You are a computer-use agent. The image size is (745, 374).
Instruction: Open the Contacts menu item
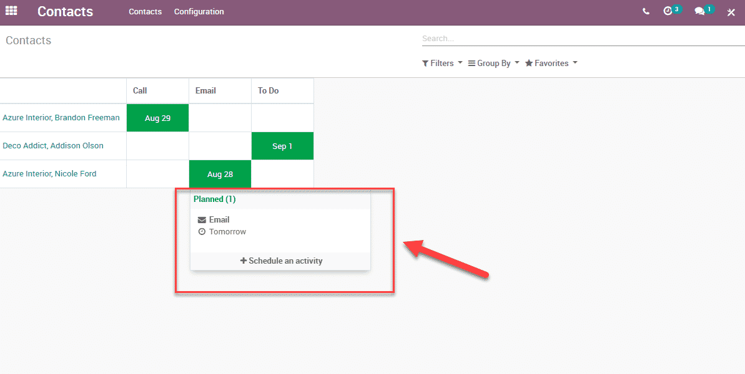click(145, 12)
